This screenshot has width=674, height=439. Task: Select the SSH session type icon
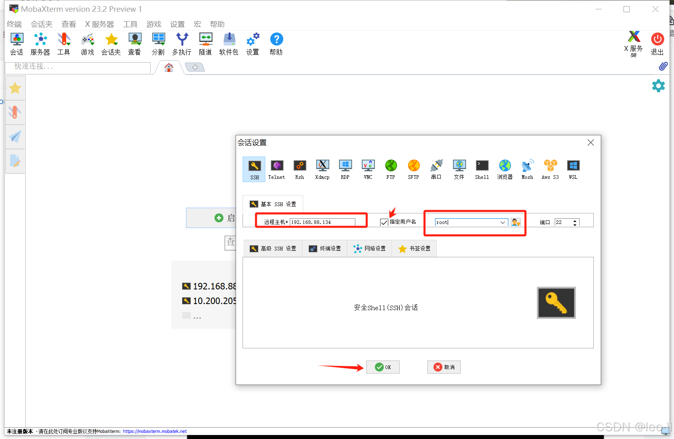click(x=254, y=169)
